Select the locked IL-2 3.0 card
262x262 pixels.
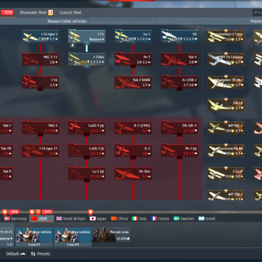coord(133,151)
